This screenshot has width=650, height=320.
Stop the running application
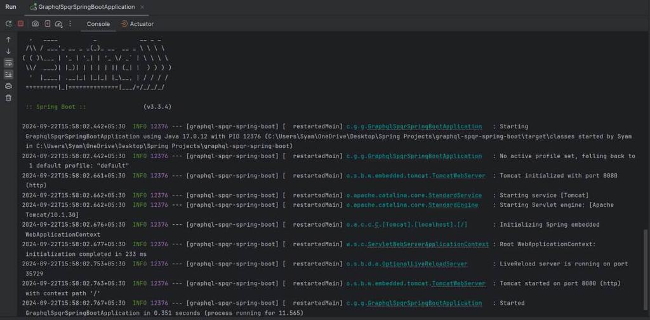click(20, 24)
